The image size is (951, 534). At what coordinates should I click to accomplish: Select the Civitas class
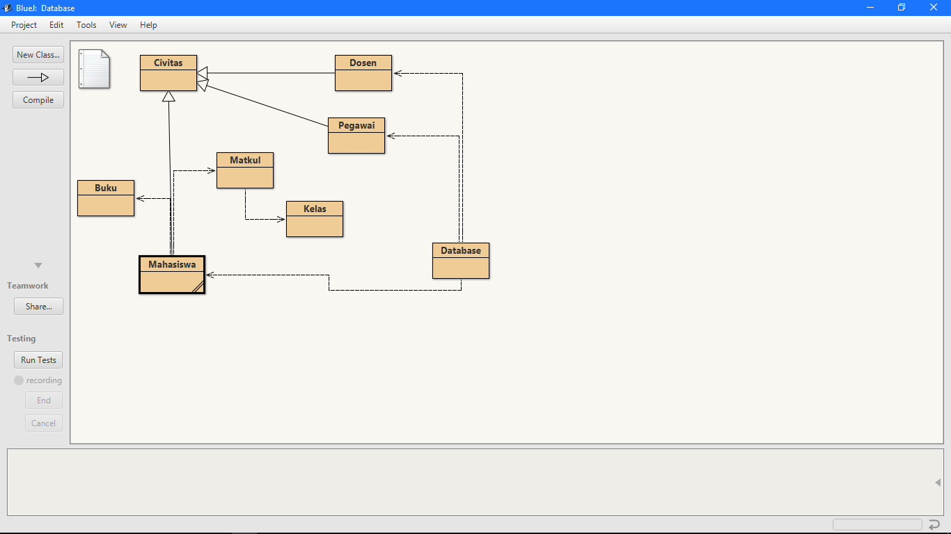pos(168,73)
